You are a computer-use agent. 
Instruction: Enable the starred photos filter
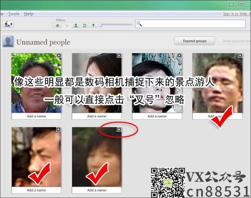(x=58, y=26)
